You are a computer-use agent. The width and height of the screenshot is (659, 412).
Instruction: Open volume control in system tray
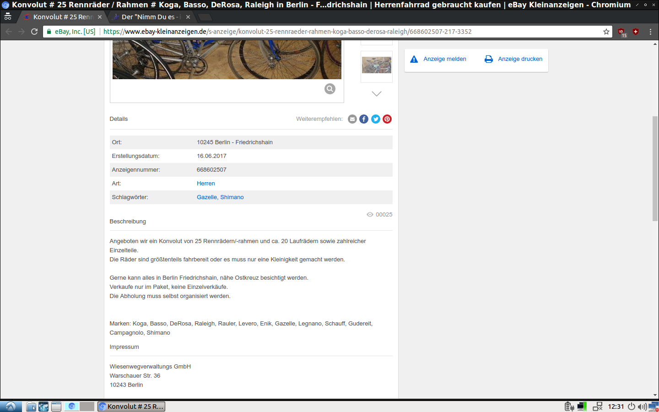click(x=642, y=407)
